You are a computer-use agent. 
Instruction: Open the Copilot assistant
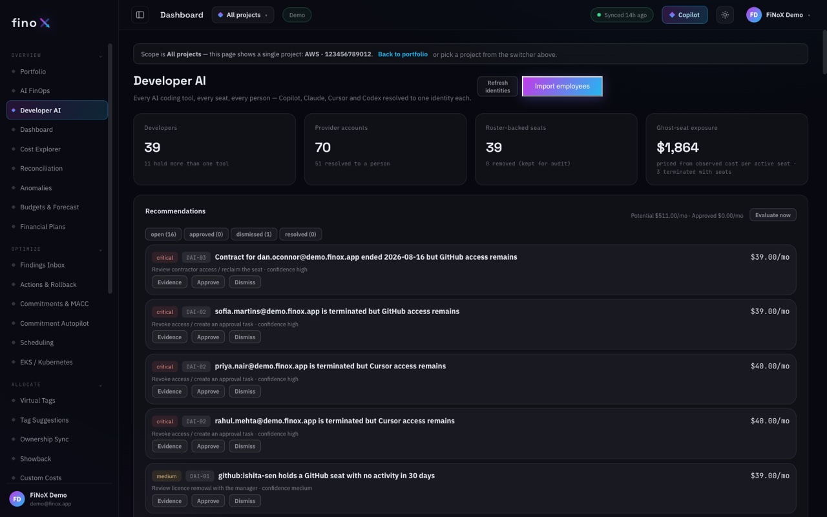point(684,15)
